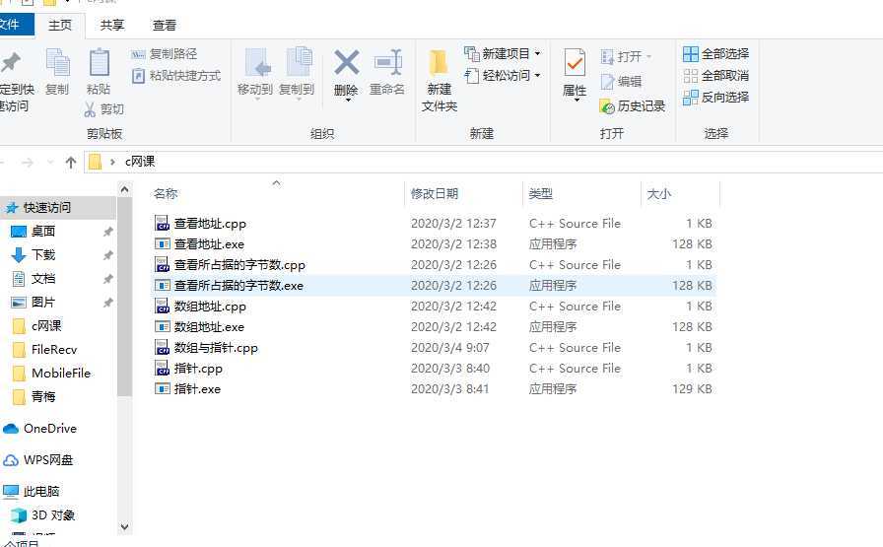Open Easy access (轻松访问) dropdown
883x547 pixels.
coord(503,75)
